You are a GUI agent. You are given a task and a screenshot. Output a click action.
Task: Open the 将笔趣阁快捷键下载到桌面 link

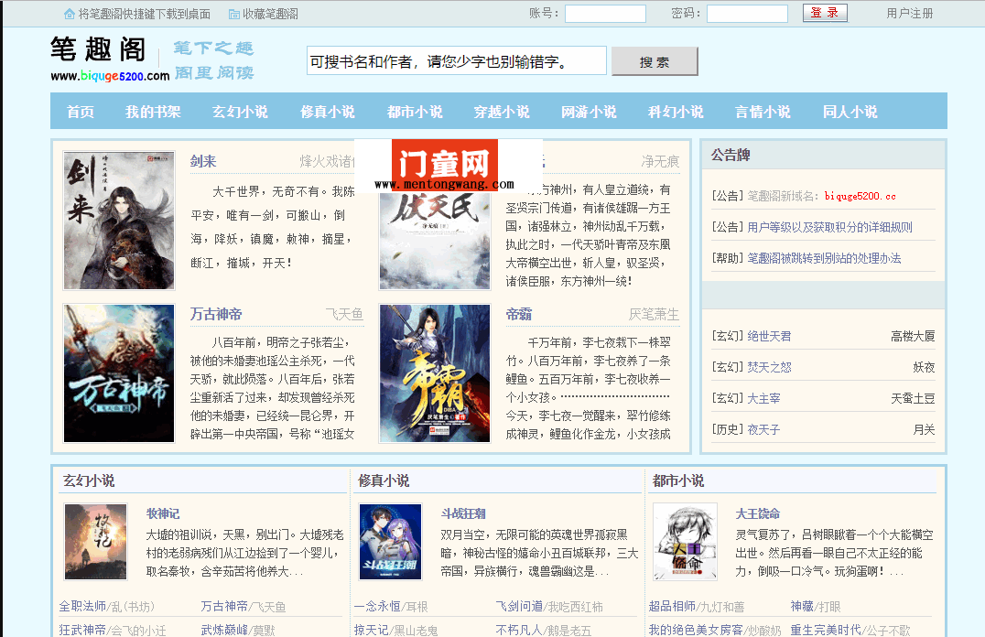click(145, 14)
